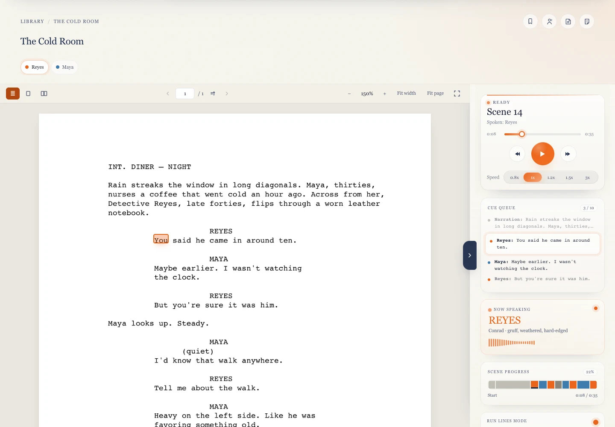This screenshot has height=427, width=615.
Task: Click the 3 / 10 cue counter badge
Action: 589,208
